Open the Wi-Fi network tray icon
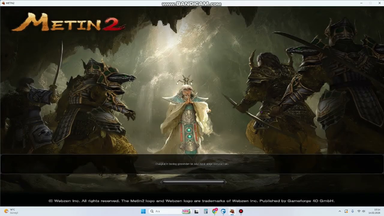 point(359,211)
